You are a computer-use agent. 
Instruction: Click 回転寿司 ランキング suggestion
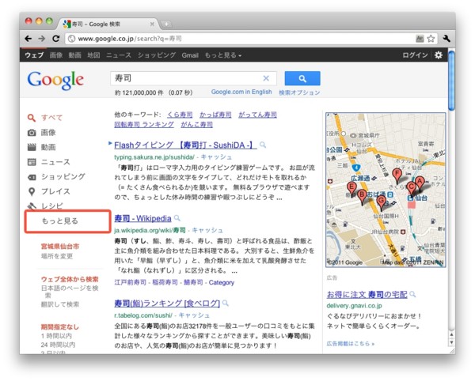click(144, 124)
